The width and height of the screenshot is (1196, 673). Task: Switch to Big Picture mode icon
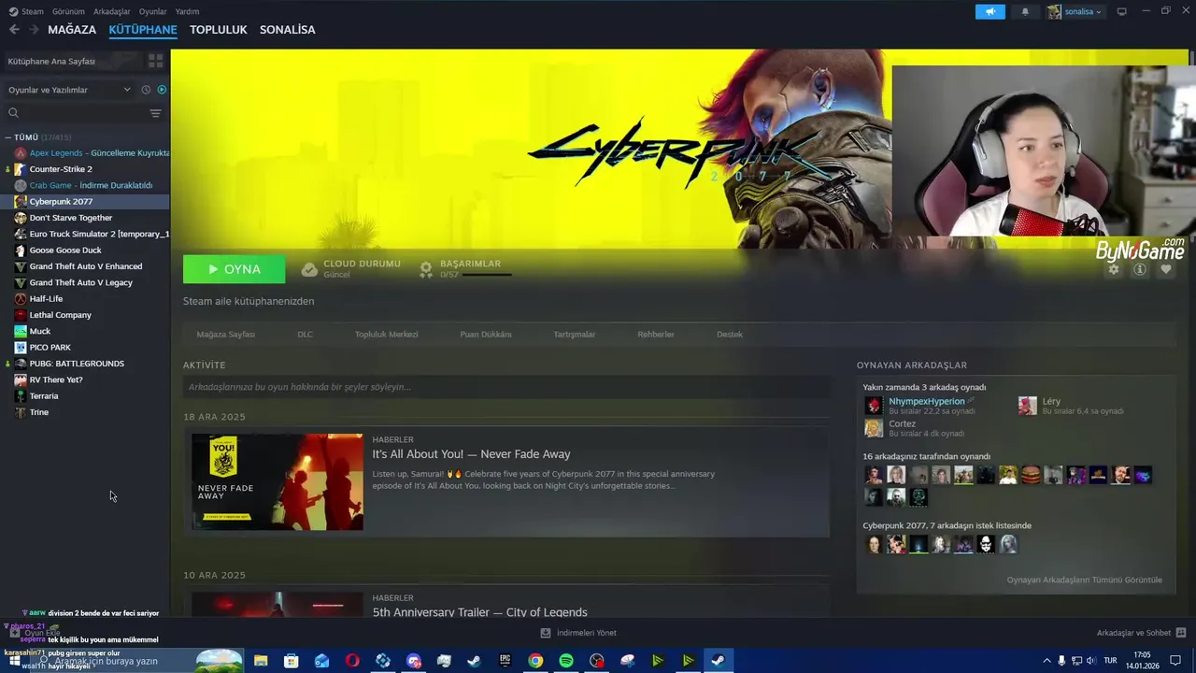click(1122, 11)
